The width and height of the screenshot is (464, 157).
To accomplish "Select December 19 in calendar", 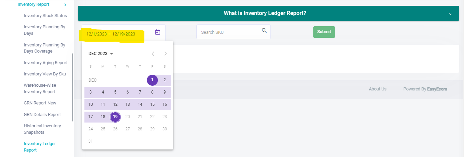I will 115,117.
